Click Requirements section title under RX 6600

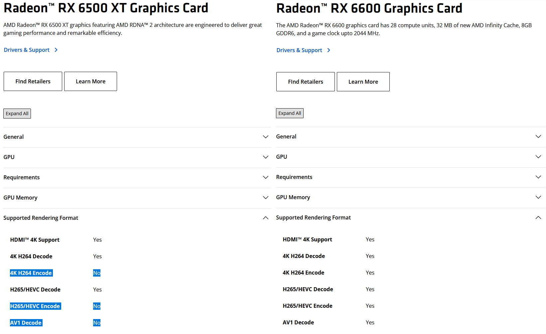click(x=294, y=177)
